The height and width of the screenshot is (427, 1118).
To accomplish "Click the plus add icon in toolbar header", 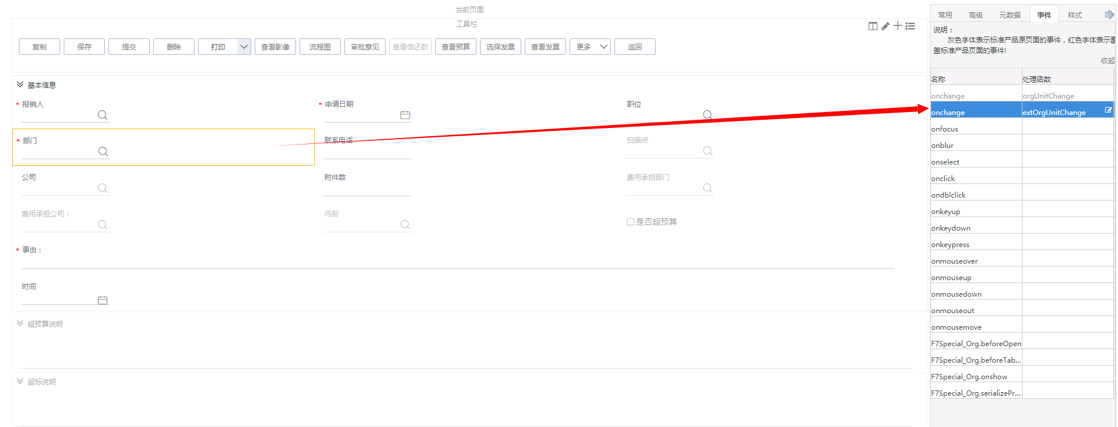I will click(x=897, y=26).
